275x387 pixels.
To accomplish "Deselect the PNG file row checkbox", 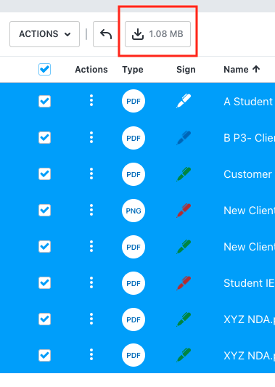I will (x=45, y=211).
